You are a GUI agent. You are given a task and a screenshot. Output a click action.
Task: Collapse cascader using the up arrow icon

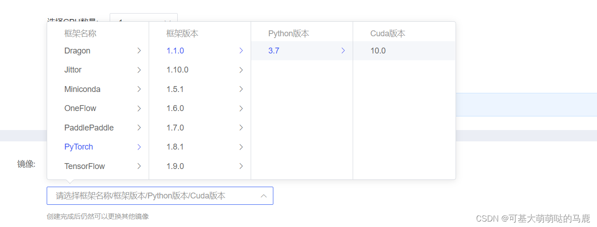point(263,196)
